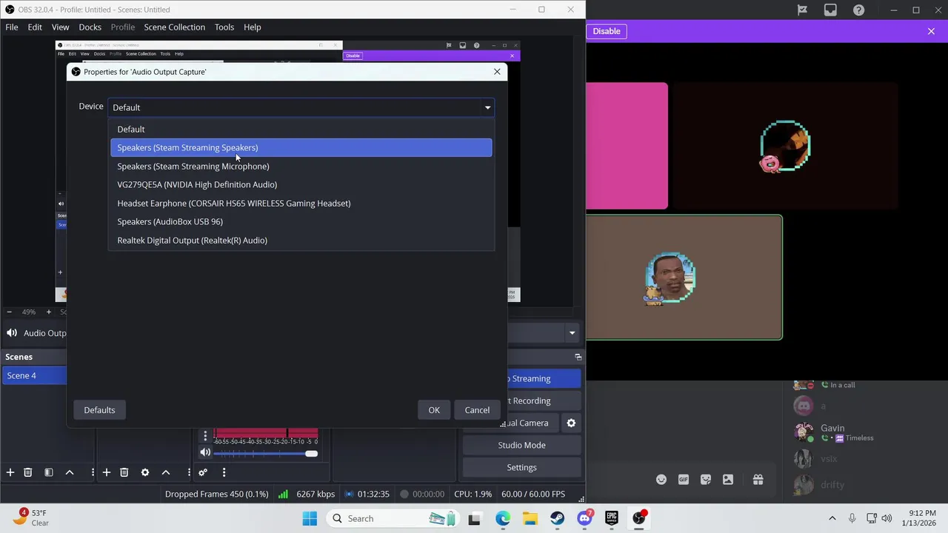The height and width of the screenshot is (533, 948).
Task: Select the Default device option
Action: [301, 129]
